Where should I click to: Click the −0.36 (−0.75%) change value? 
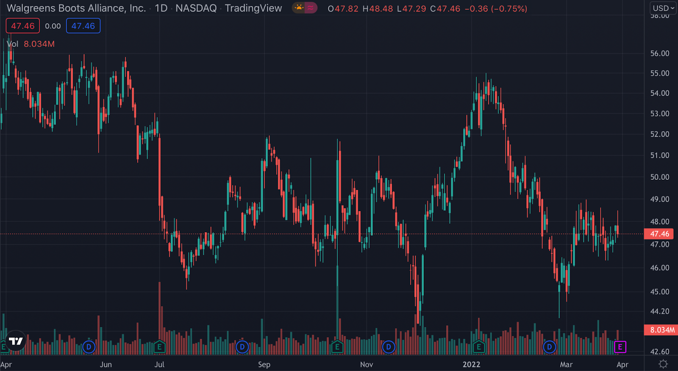496,8
